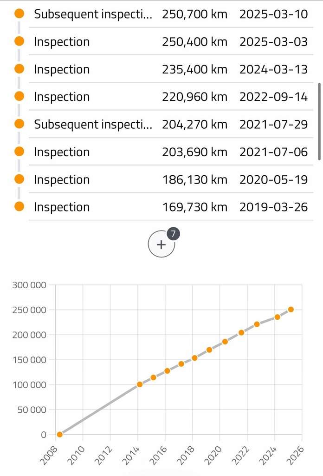This screenshot has height=476, width=323.
Task: Click the orange dot beside 169,730 km inspection
Action: tap(19, 207)
